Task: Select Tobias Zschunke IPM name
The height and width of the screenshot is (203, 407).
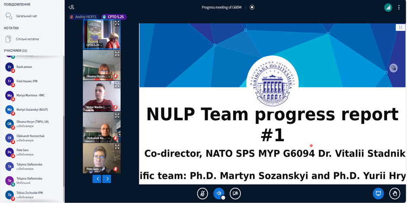Action: point(29,193)
